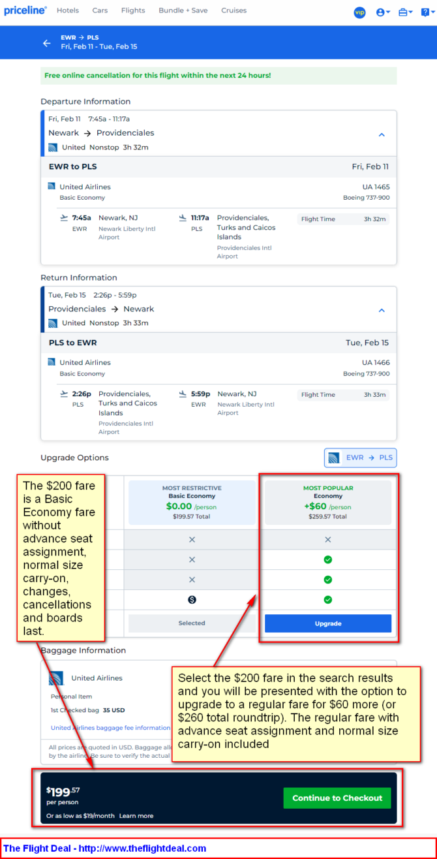Click the Flight Time 3h 33m label

pyautogui.click(x=343, y=395)
